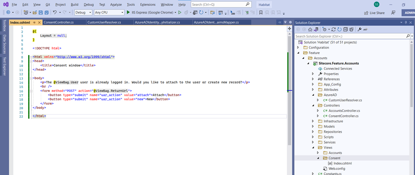Open the Test Explorer side tab
415x175 pixels.
pyautogui.click(x=4, y=66)
